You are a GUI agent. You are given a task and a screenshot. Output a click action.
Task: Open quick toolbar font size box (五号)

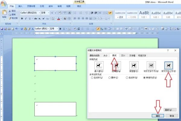54,29
